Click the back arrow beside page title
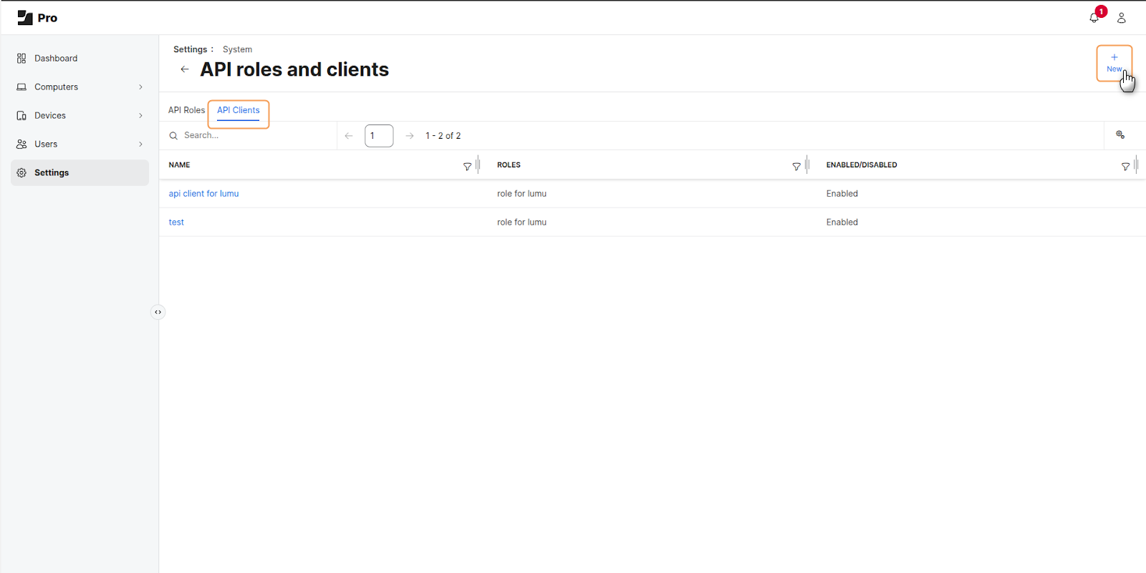The image size is (1146, 573). click(185, 69)
